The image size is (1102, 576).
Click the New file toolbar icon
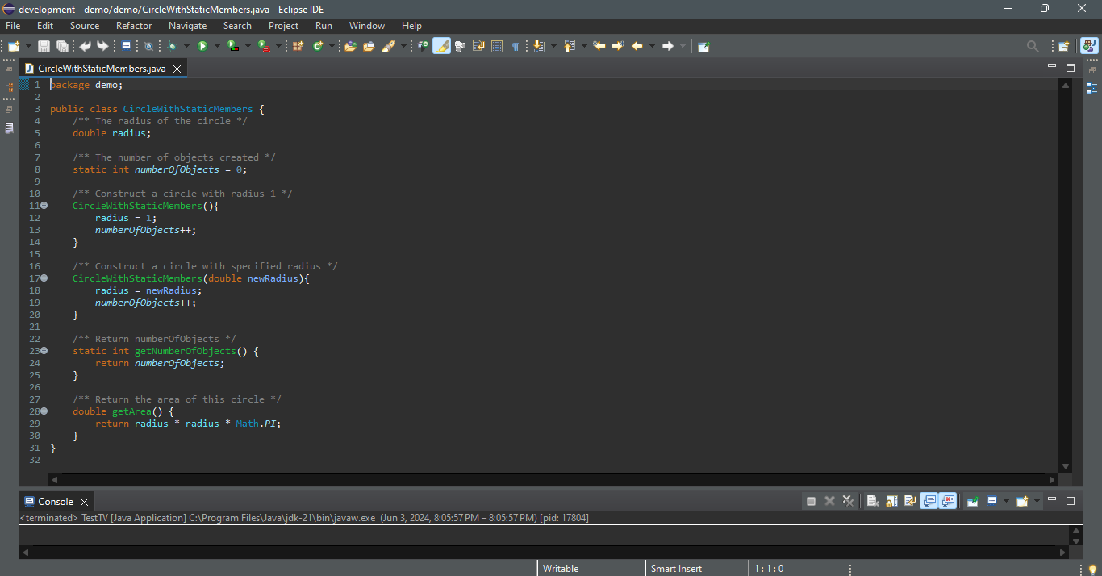tap(14, 46)
